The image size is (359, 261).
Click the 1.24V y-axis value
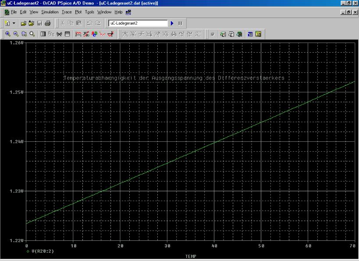point(17,142)
